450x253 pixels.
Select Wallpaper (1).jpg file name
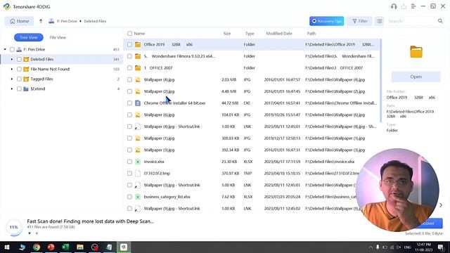159,138
